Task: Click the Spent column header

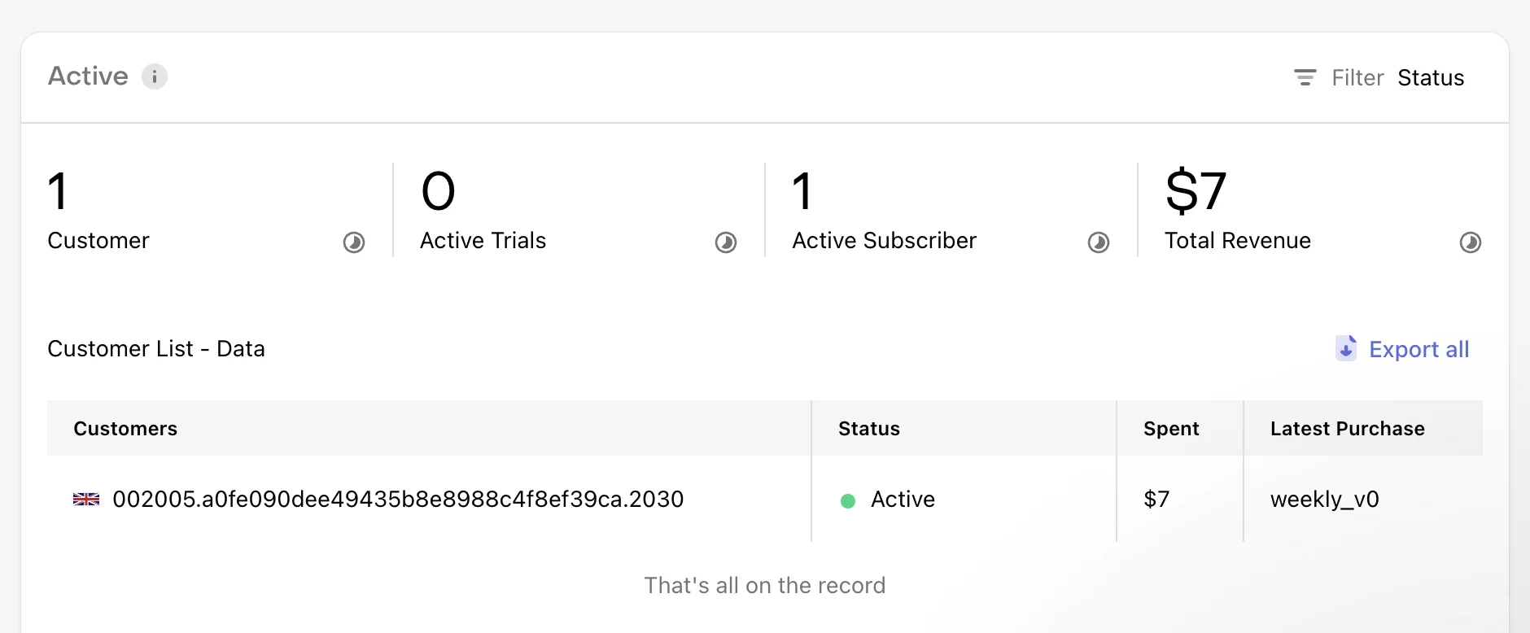Action: click(1171, 429)
